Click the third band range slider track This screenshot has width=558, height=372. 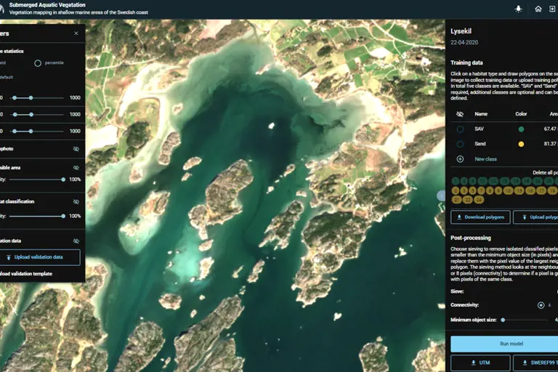[38, 131]
